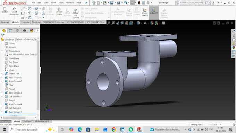Toggle the Hide/Show Items eye icon
Screen dimensions: 236x133
(145, 23)
